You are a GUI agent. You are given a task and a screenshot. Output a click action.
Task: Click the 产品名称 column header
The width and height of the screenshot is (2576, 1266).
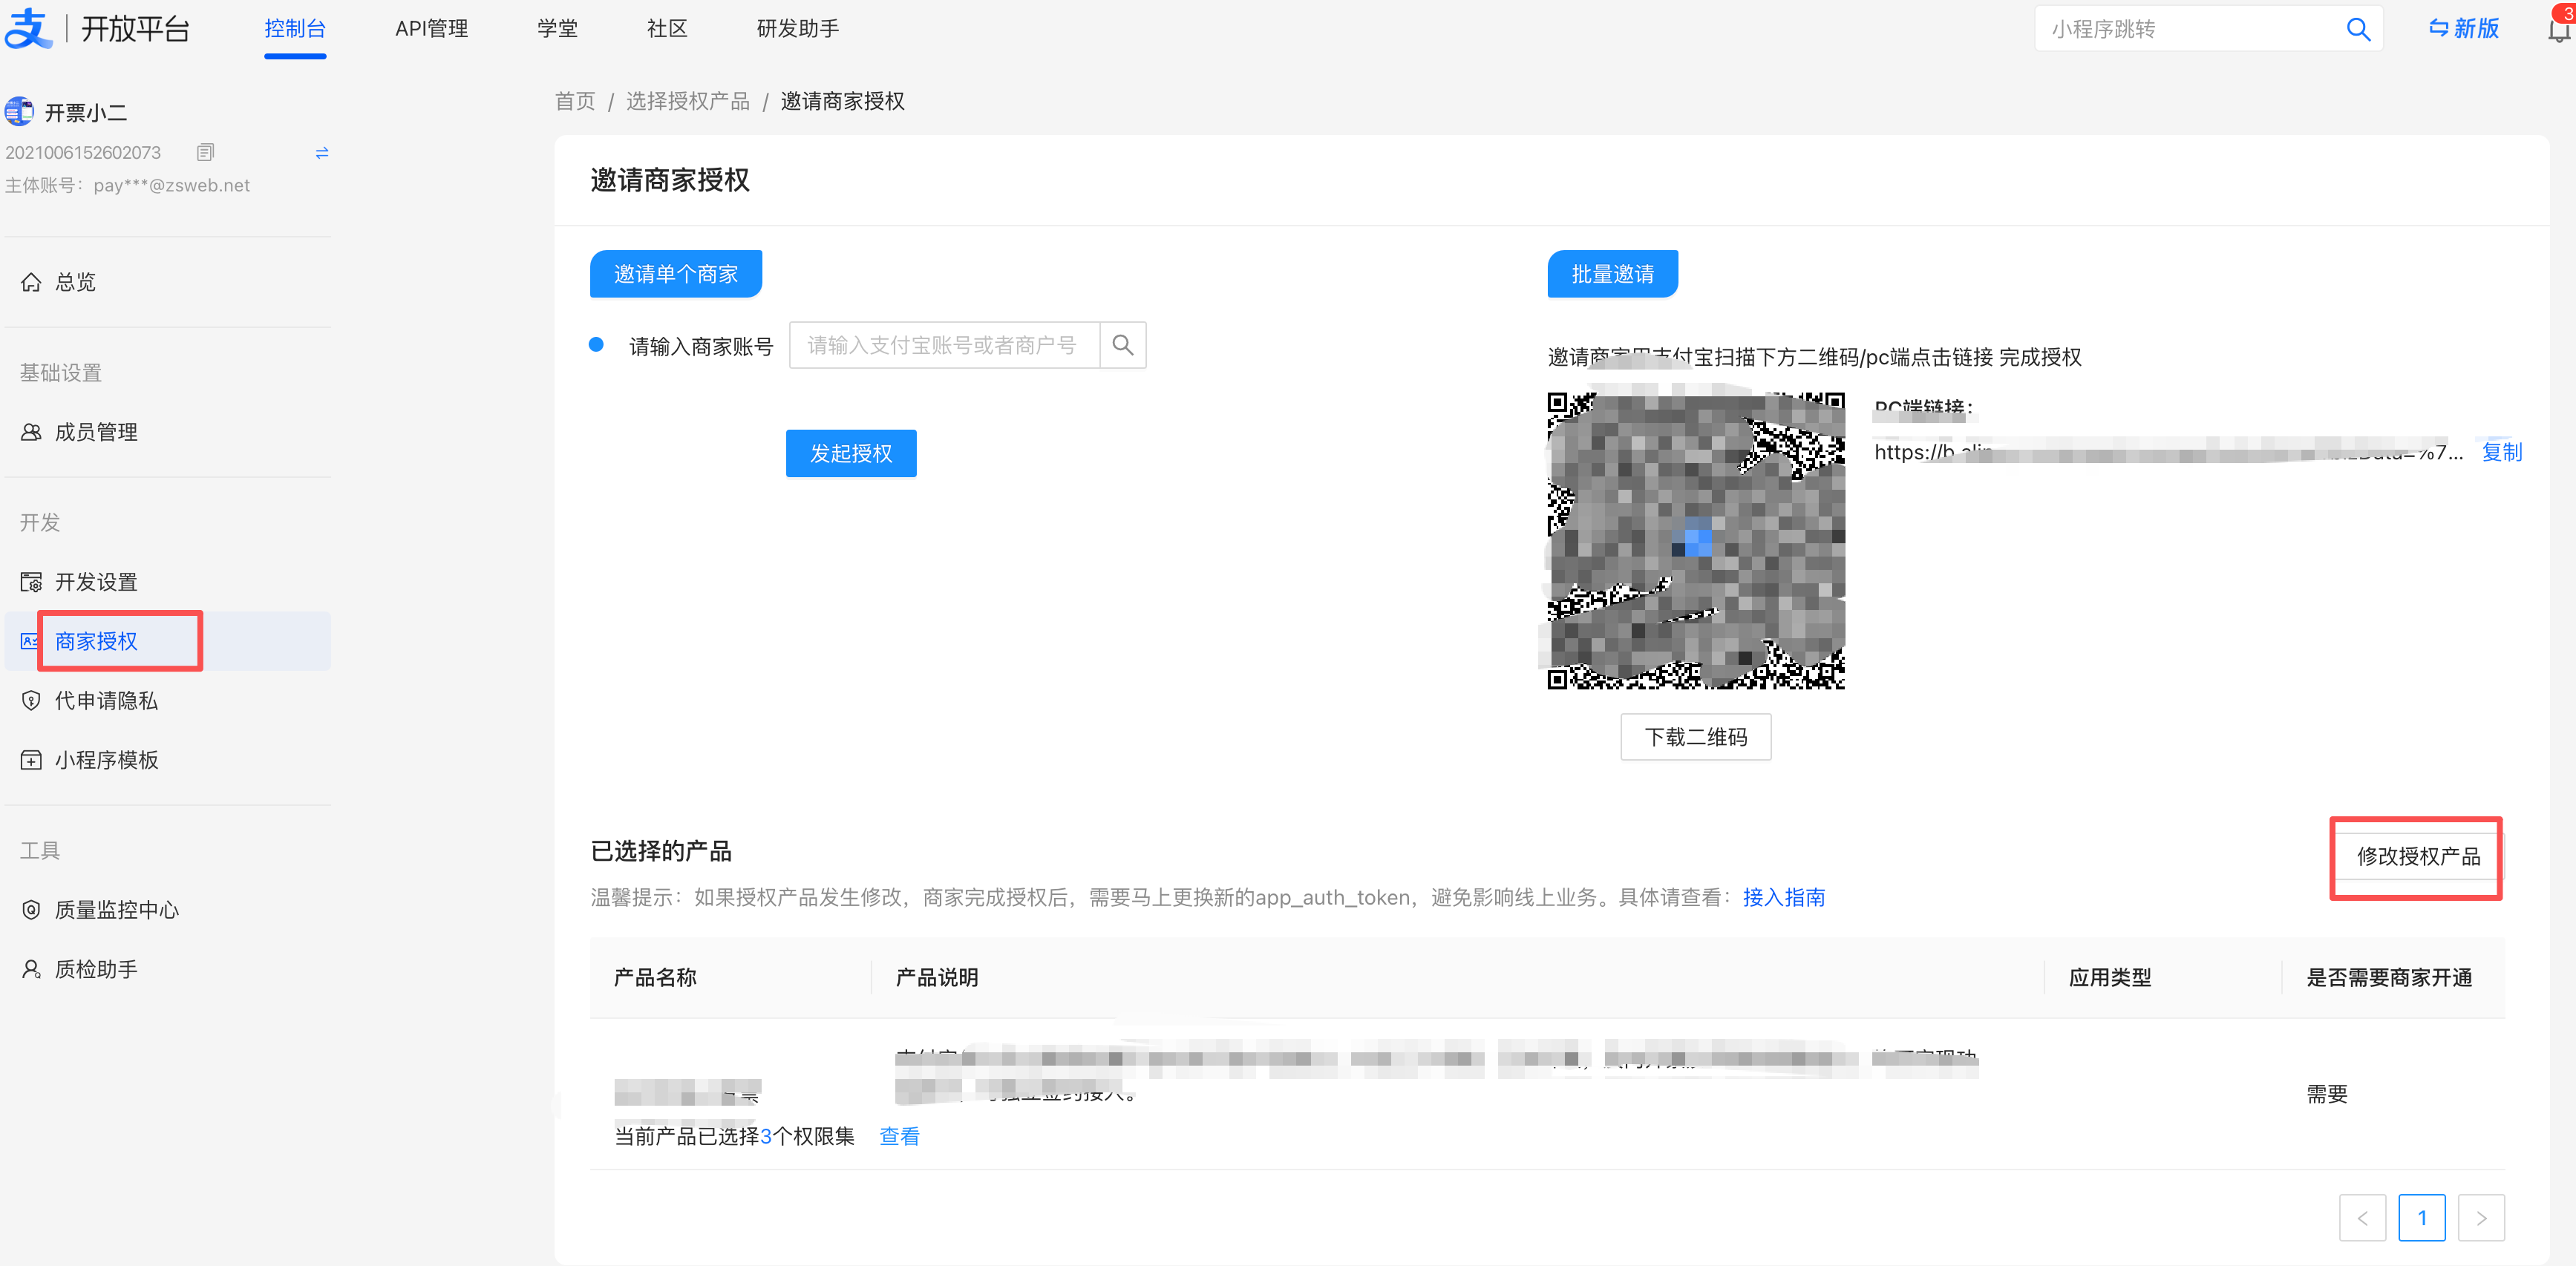click(x=655, y=977)
